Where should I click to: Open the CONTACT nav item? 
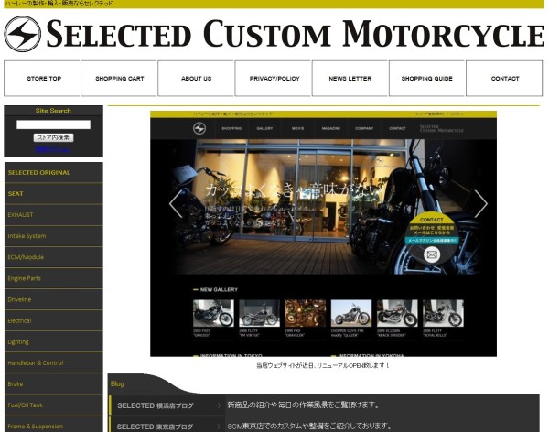click(504, 79)
